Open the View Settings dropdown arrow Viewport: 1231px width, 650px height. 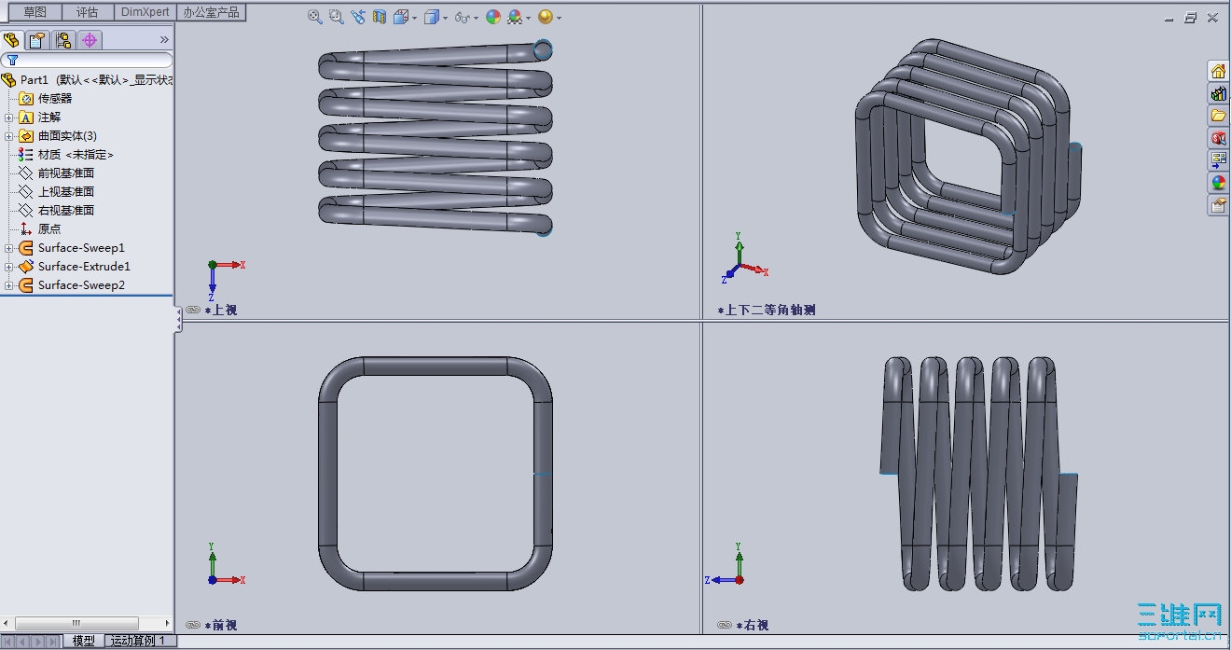(x=559, y=18)
